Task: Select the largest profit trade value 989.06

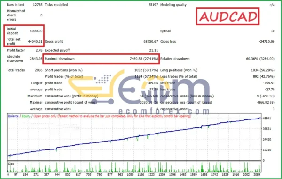Action: coord(153,83)
